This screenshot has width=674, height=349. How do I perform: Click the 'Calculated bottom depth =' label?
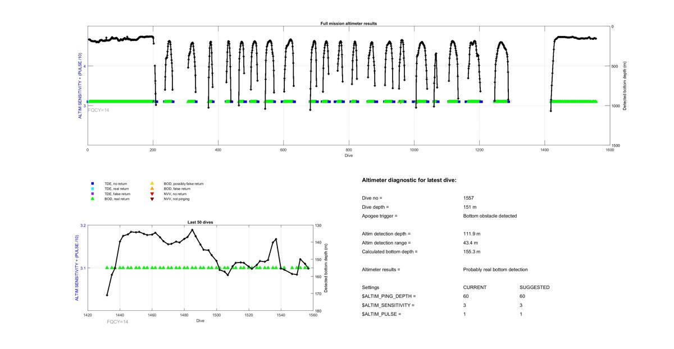pyautogui.click(x=390, y=252)
